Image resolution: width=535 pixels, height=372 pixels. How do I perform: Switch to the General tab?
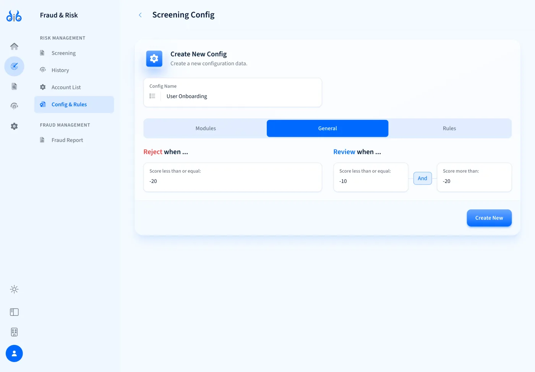coord(327,128)
